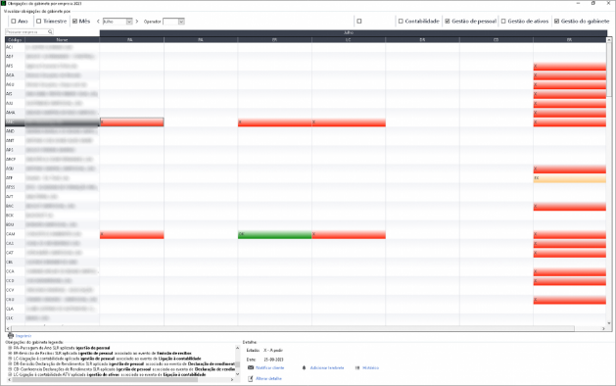Open the Histórico link
Screen dimensions: 616x386
(370, 368)
